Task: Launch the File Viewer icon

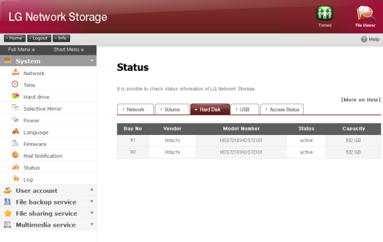Action: tap(366, 13)
